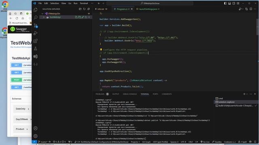
Task: Open the Selection menu
Action: point(55,3)
